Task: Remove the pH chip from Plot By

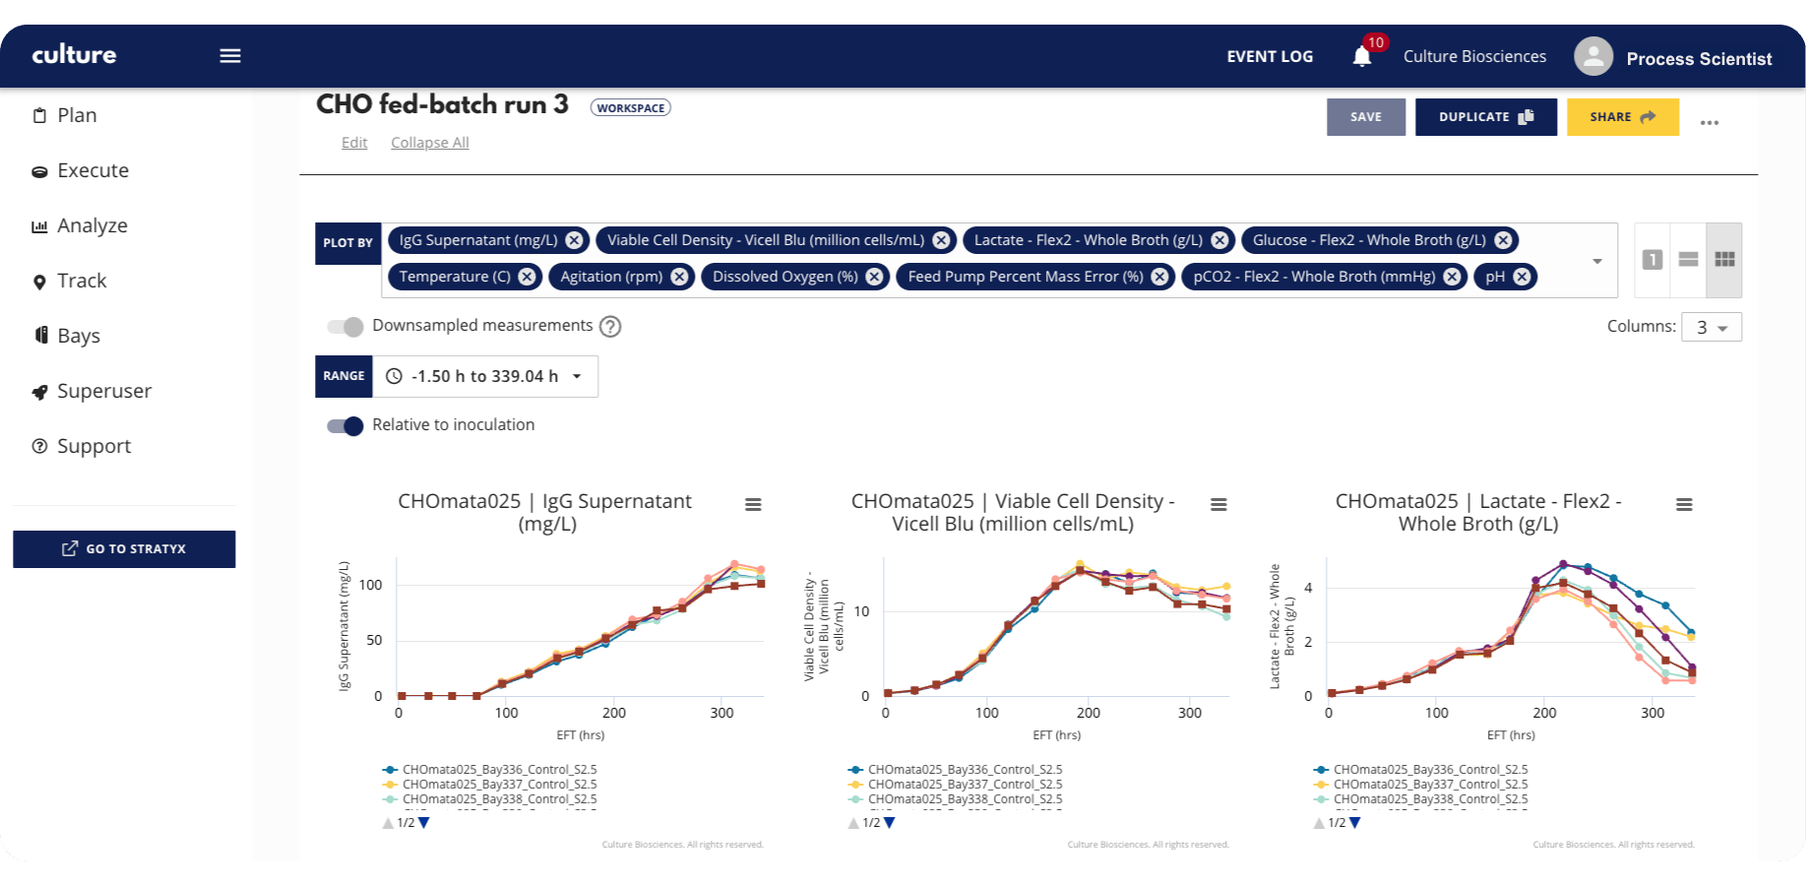Action: (x=1522, y=277)
